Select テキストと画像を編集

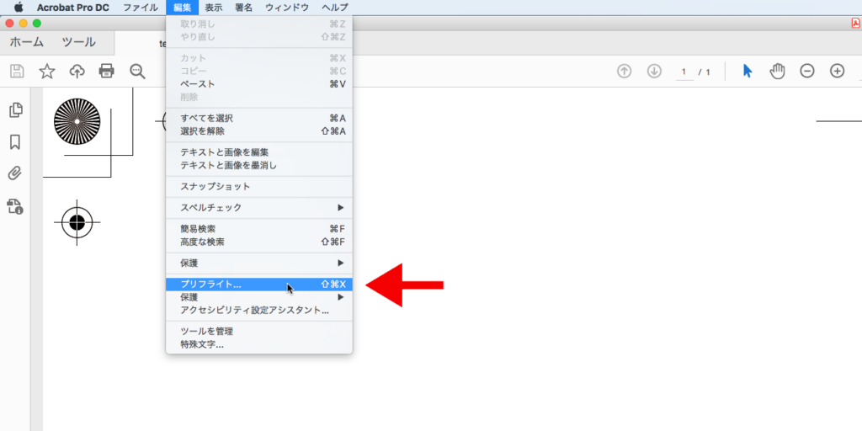click(x=259, y=152)
